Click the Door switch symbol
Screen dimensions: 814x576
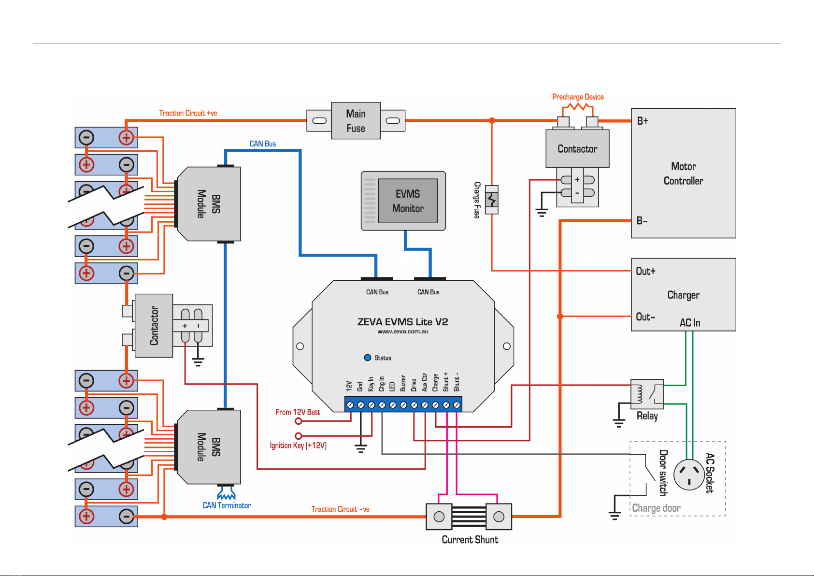[x=649, y=468]
